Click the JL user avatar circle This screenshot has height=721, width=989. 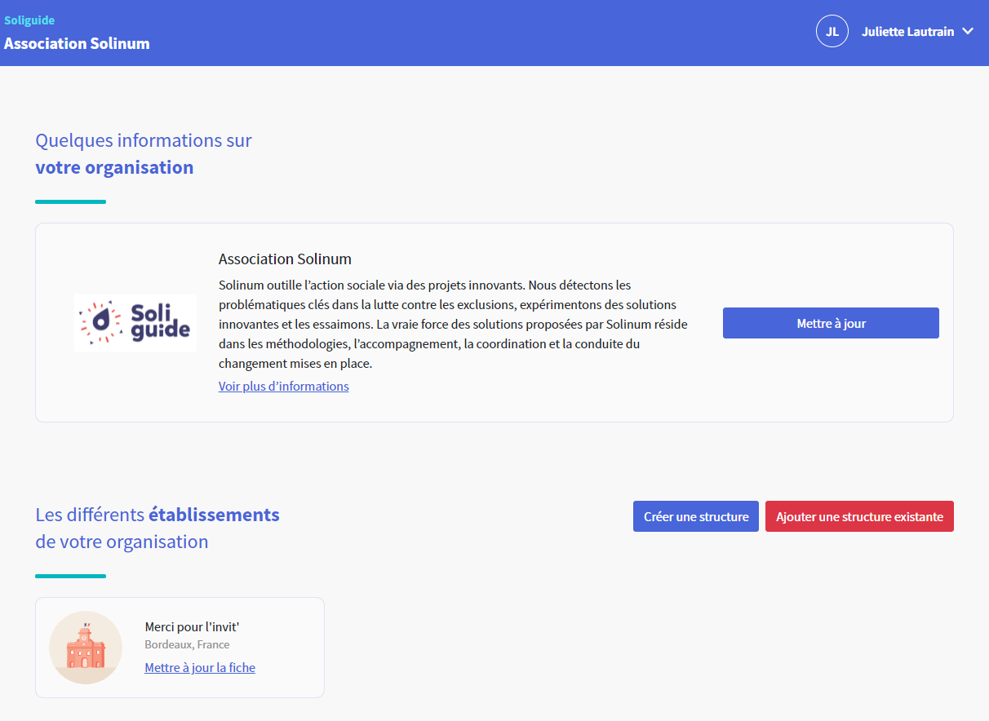[832, 32]
